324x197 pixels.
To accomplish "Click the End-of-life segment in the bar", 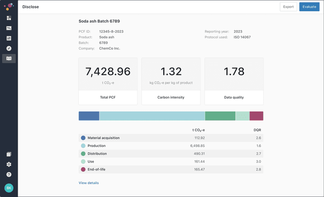I will click(256, 116).
